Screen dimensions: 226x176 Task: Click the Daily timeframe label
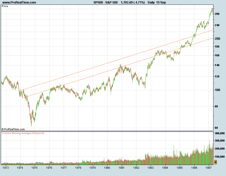pos(151,3)
